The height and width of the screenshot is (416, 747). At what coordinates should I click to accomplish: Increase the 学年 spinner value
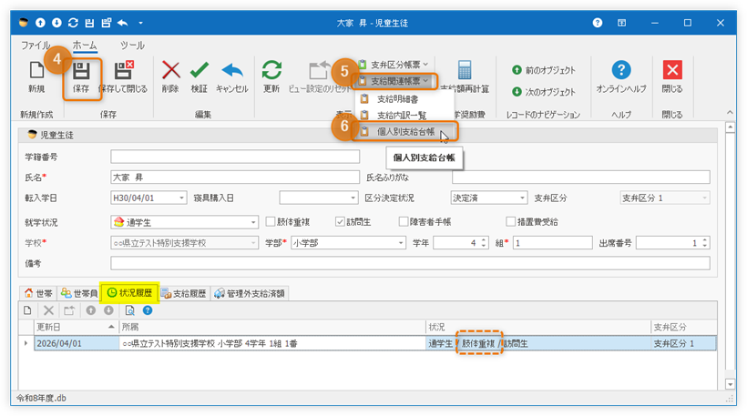point(483,240)
